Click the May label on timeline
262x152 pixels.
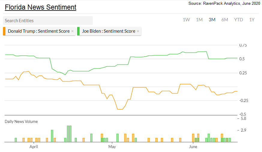[112, 147]
